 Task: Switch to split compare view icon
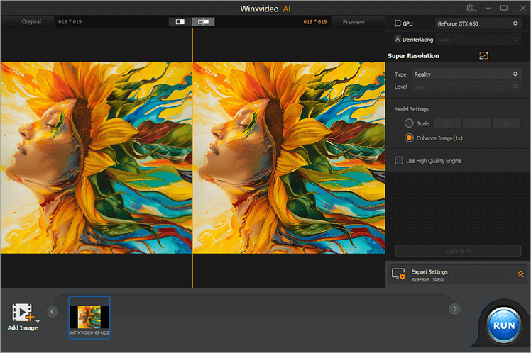click(204, 22)
